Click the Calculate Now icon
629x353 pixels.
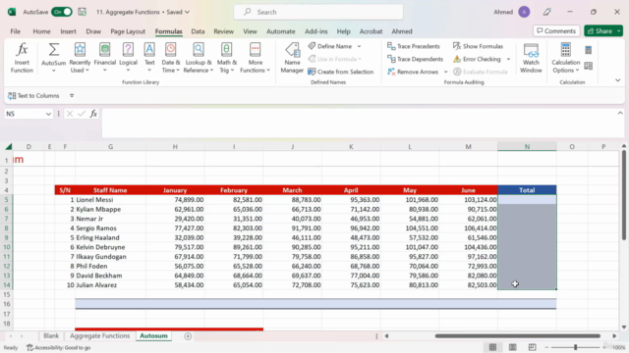click(x=588, y=50)
